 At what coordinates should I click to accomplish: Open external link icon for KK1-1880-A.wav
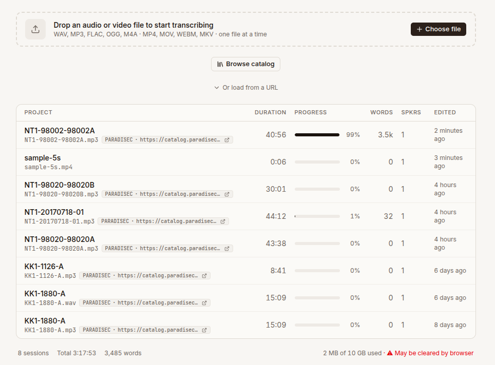coord(204,303)
